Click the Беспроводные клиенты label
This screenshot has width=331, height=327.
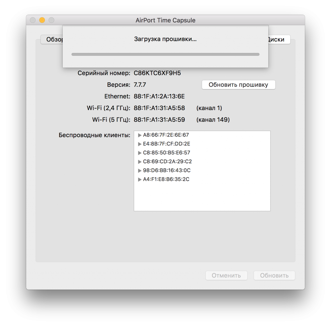click(x=94, y=135)
